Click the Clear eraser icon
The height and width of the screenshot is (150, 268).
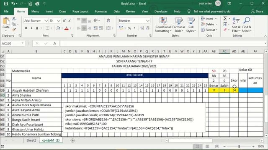pyautogui.click(x=225, y=30)
